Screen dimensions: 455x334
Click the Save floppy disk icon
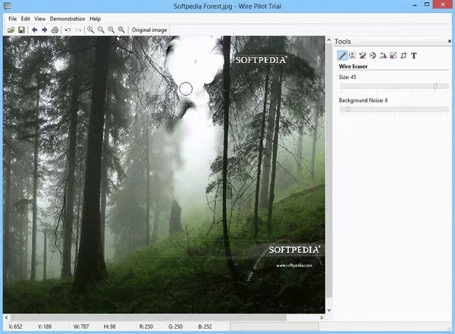point(22,30)
